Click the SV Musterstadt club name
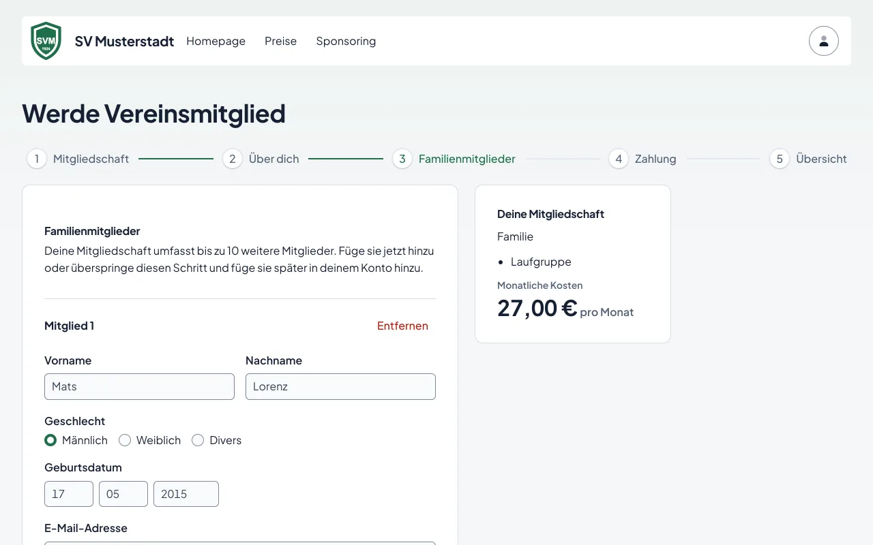The width and height of the screenshot is (873, 545). 124,41
